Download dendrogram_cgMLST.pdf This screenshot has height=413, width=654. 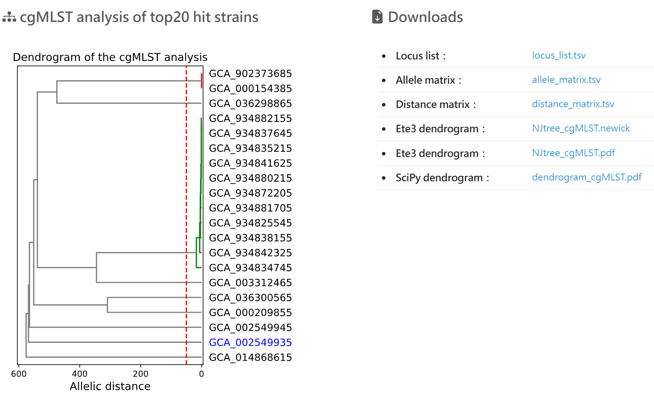click(586, 177)
